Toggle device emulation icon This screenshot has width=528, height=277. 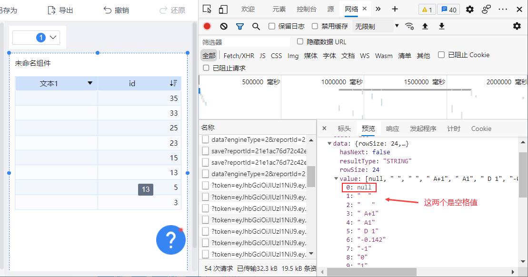tap(223, 9)
